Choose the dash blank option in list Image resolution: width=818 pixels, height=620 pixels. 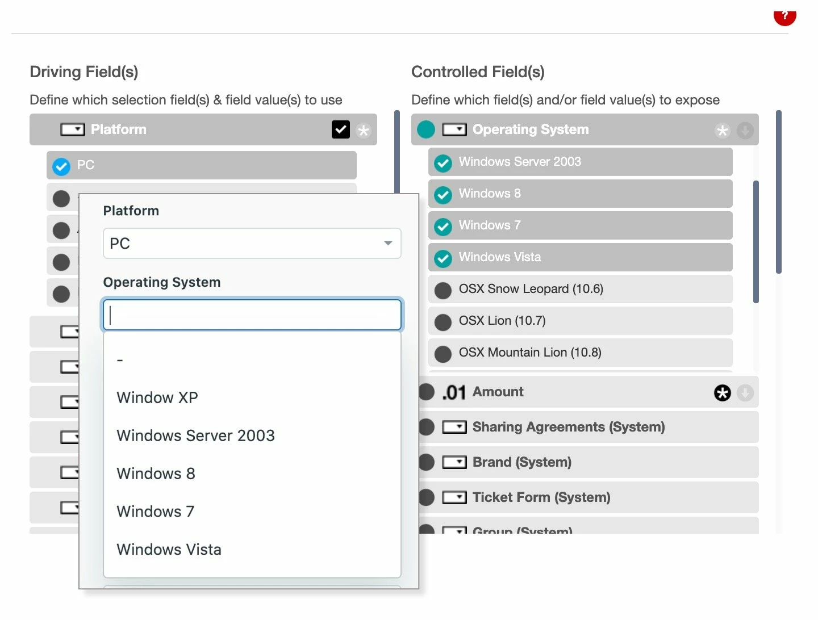tap(252, 360)
